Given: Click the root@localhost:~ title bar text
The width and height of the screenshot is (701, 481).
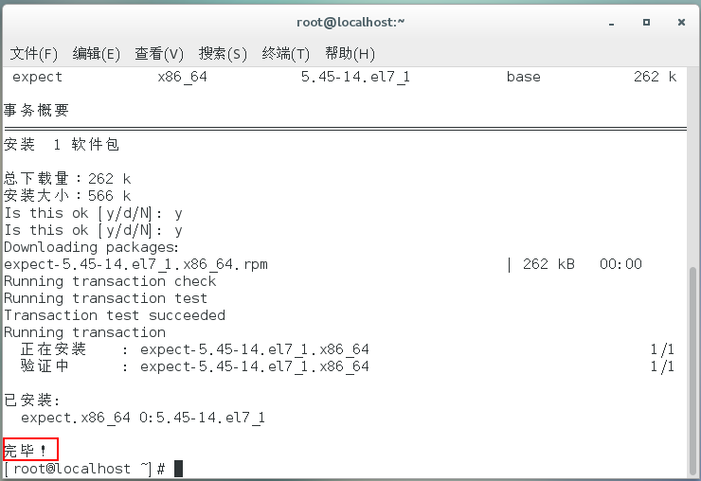Looking at the screenshot, I should coord(350,22).
